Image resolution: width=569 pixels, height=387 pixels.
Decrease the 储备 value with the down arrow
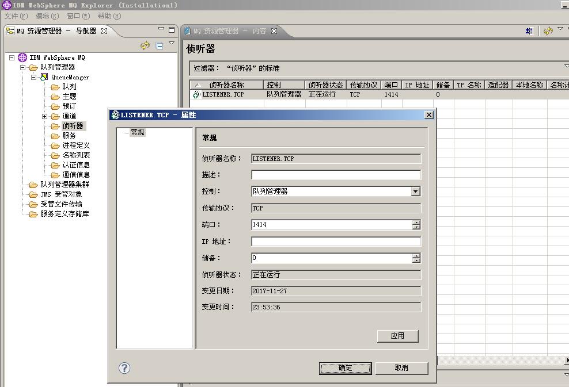coord(416,260)
